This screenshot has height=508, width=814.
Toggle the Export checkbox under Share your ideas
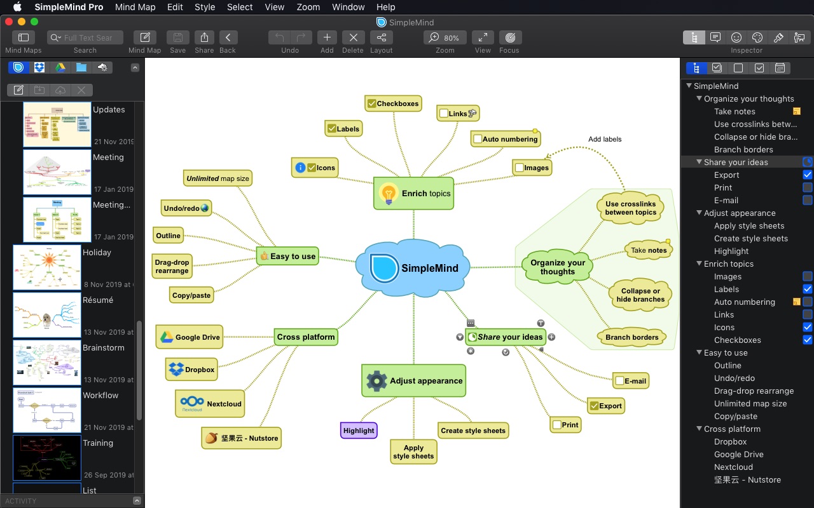pyautogui.click(x=808, y=175)
